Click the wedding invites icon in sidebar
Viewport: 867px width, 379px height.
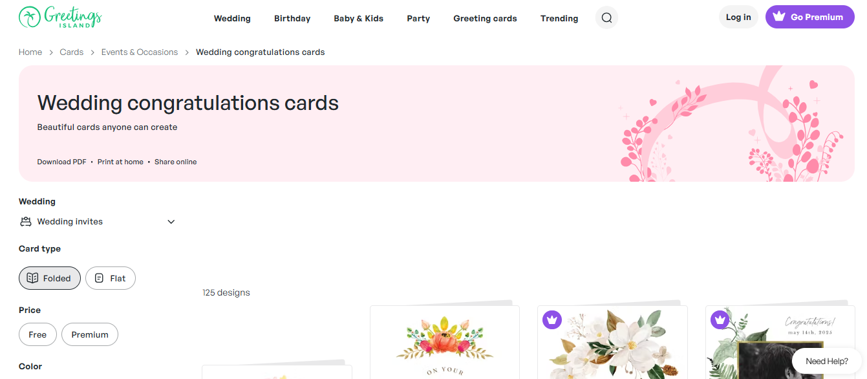tap(26, 222)
